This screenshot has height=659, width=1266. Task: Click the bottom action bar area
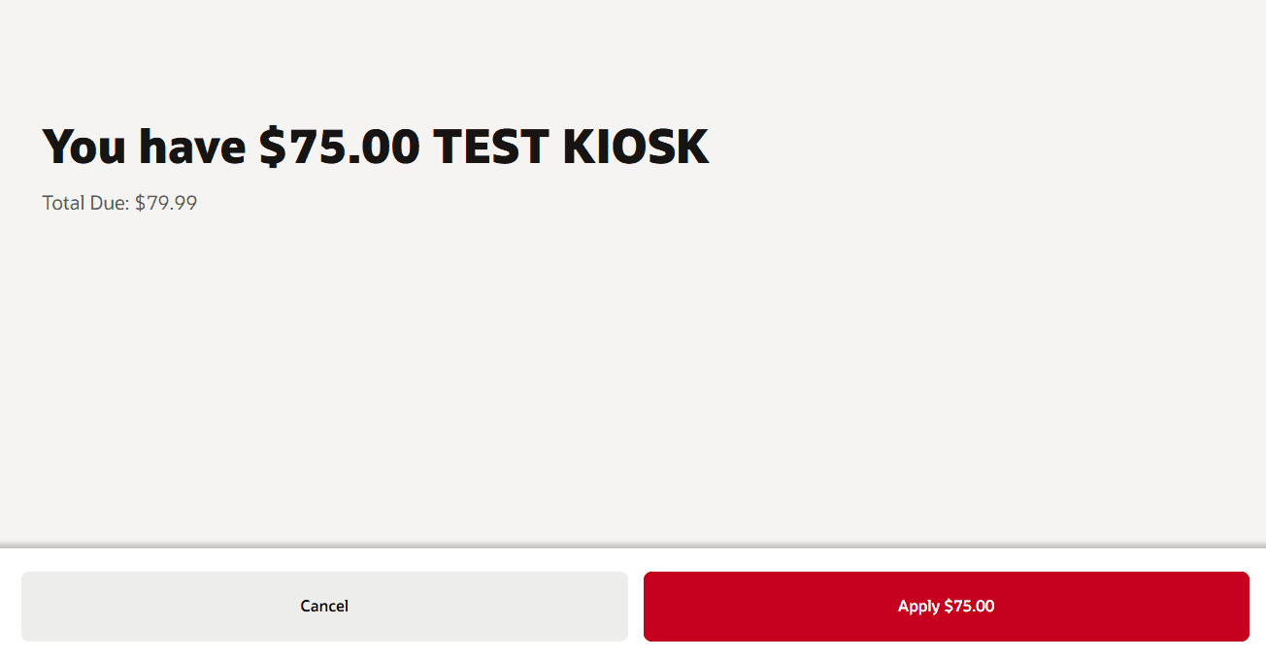[633, 606]
